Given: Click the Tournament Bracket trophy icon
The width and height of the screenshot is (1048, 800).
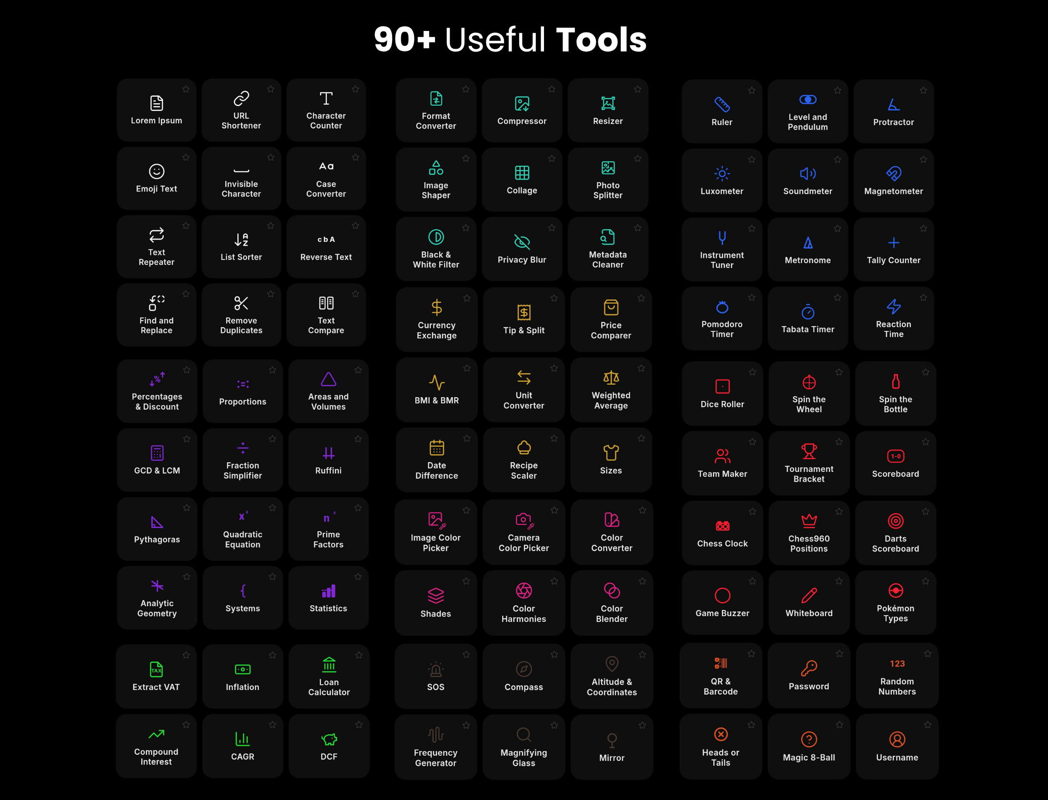Looking at the screenshot, I should pos(809,451).
